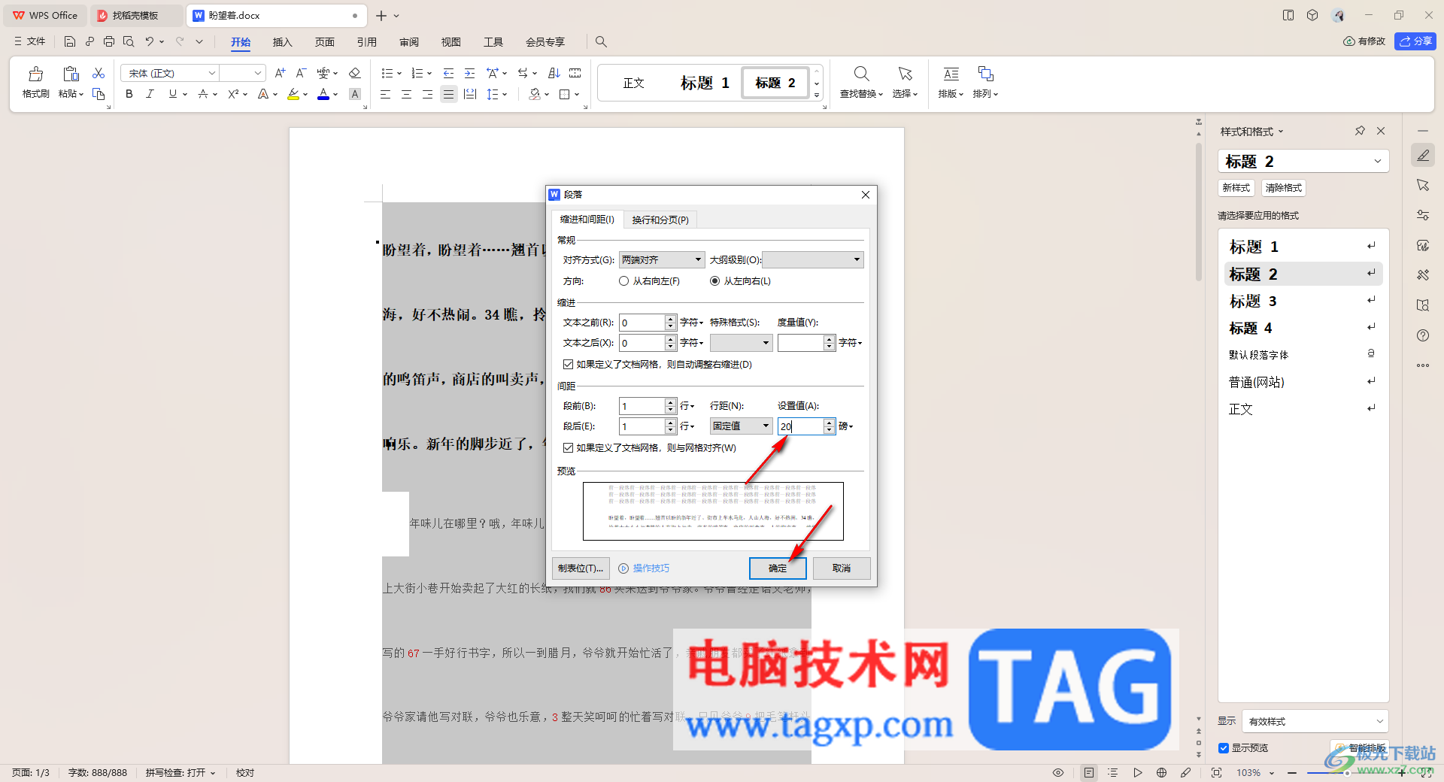
Task: Click the reading mode eye icon in status bar
Action: coord(1058,772)
